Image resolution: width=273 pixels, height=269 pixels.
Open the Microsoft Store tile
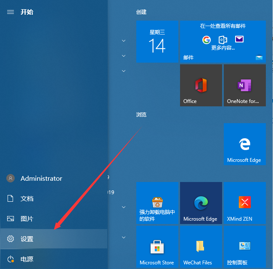point(157,247)
